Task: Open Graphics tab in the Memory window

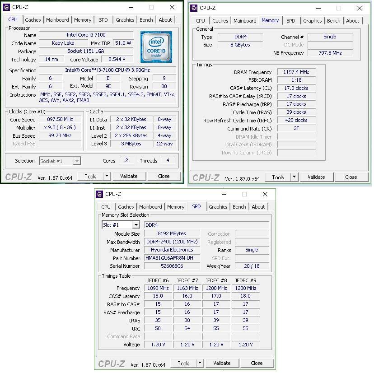Action: coord(312,21)
